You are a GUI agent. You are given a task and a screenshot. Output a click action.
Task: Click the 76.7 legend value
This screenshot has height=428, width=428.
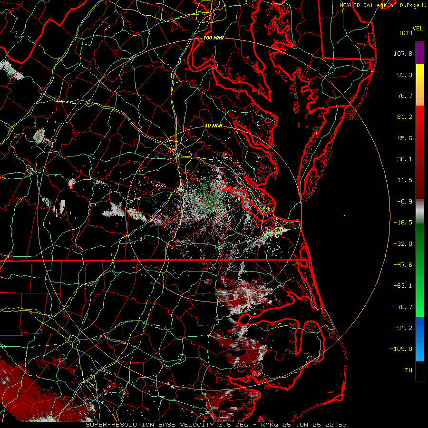click(x=405, y=96)
